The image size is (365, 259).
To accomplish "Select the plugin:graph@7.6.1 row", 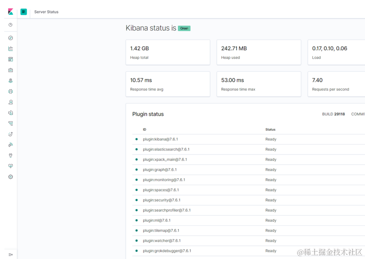I will point(249,170).
